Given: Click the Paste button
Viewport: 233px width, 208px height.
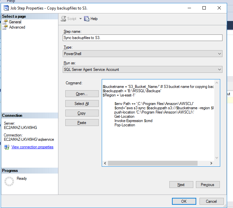Looking at the screenshot, I should click(82, 123).
